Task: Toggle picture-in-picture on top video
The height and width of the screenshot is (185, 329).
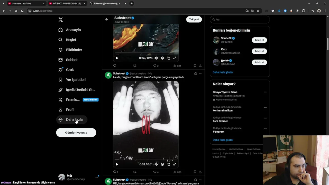Action: pos(169,58)
